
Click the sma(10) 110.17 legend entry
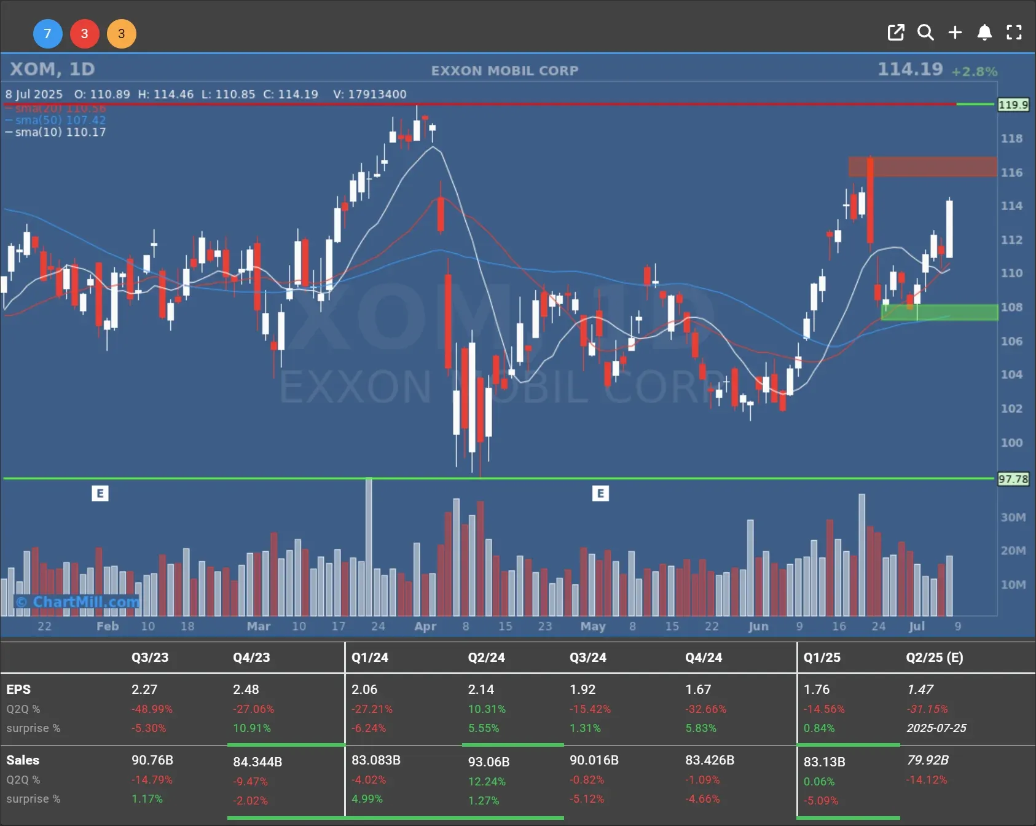click(x=56, y=132)
